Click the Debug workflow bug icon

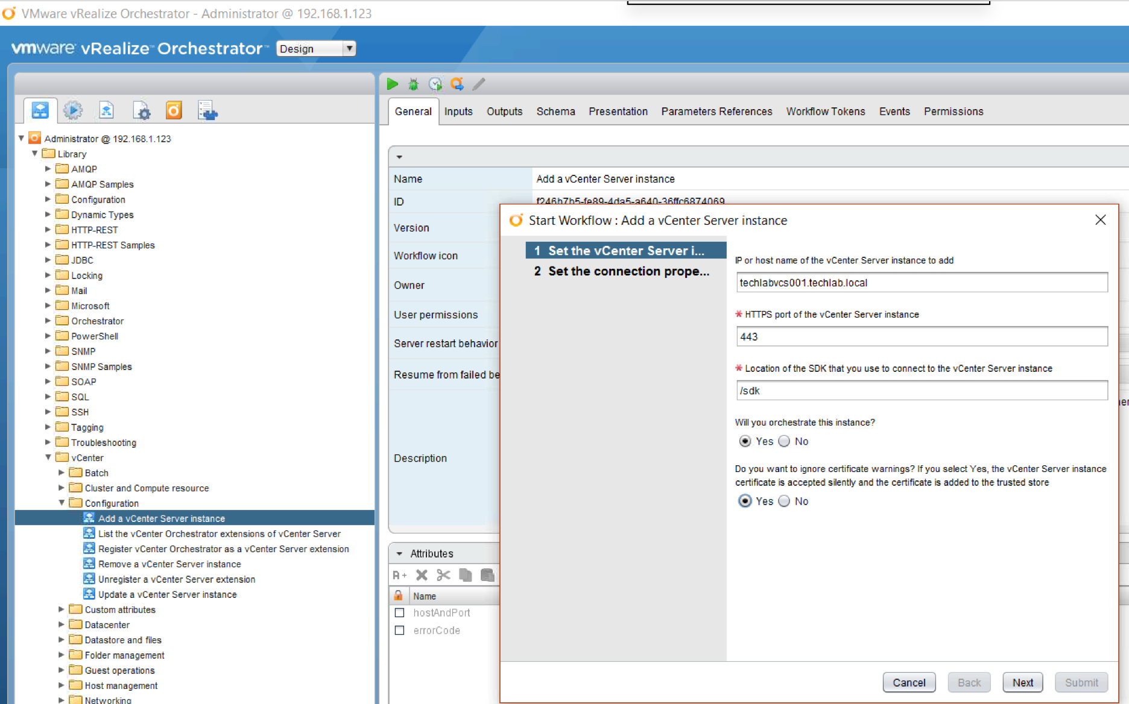pyautogui.click(x=413, y=84)
